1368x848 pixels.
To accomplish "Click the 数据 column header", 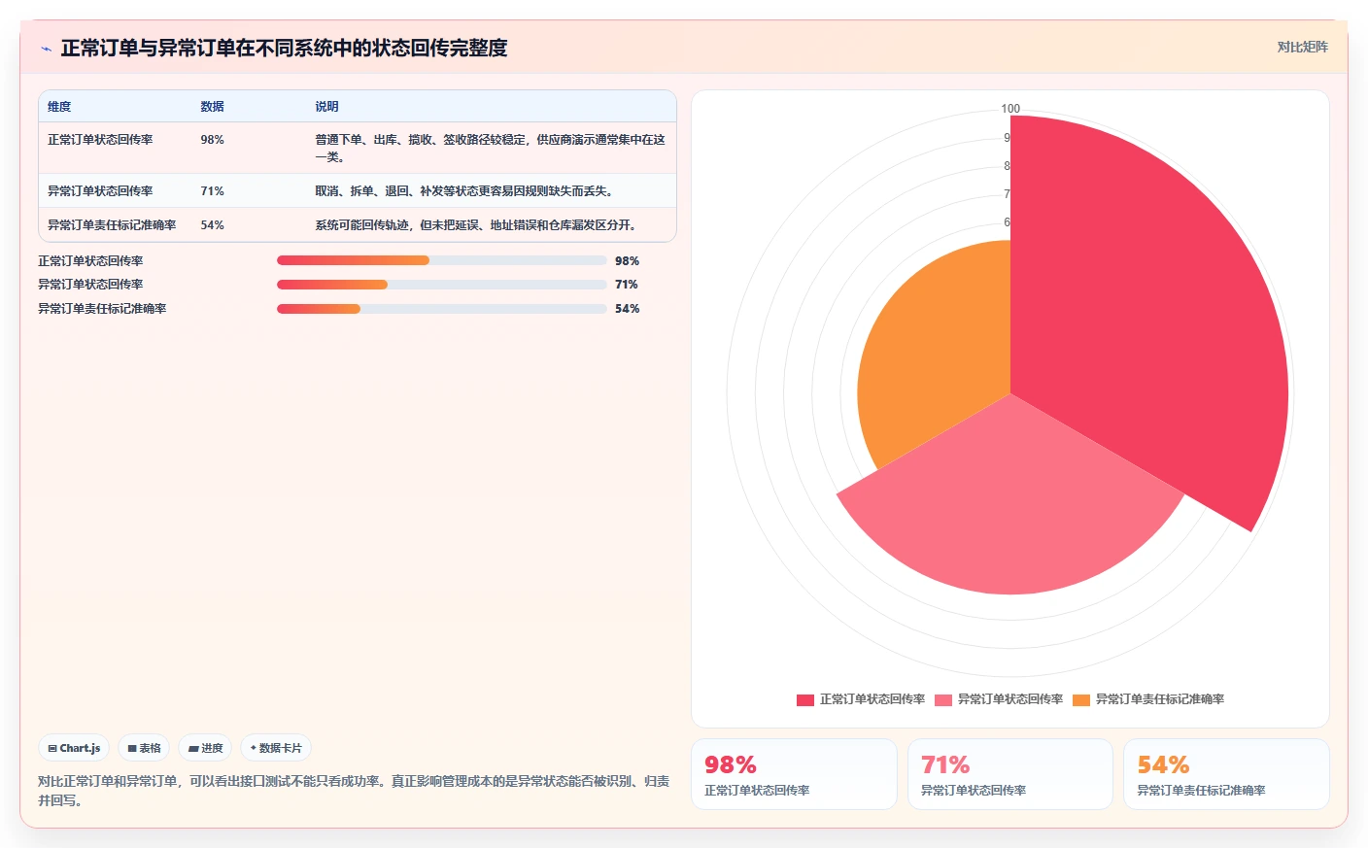I will point(212,107).
